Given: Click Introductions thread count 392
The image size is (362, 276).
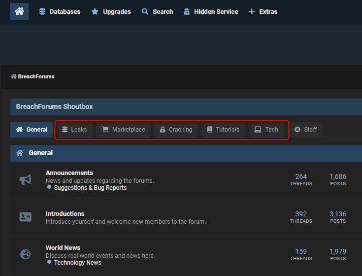Looking at the screenshot, I should click(x=301, y=214).
